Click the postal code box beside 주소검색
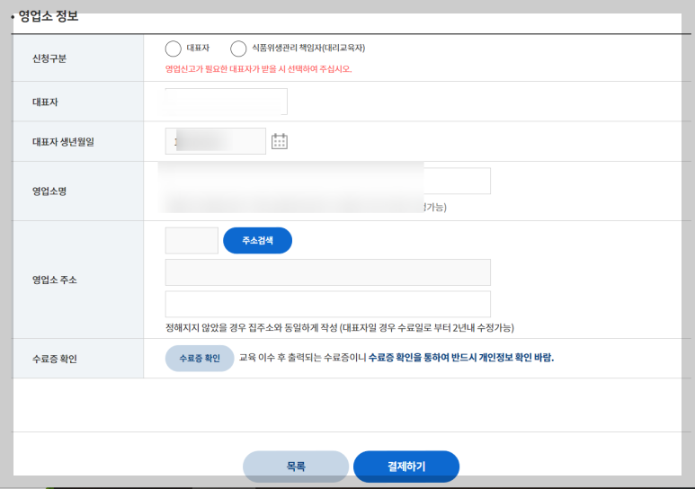The width and height of the screenshot is (695, 489). tap(192, 241)
